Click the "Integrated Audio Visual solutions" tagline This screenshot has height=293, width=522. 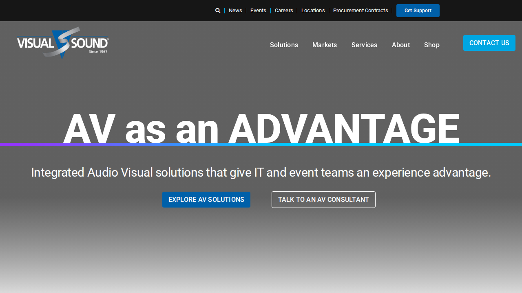[261, 173]
